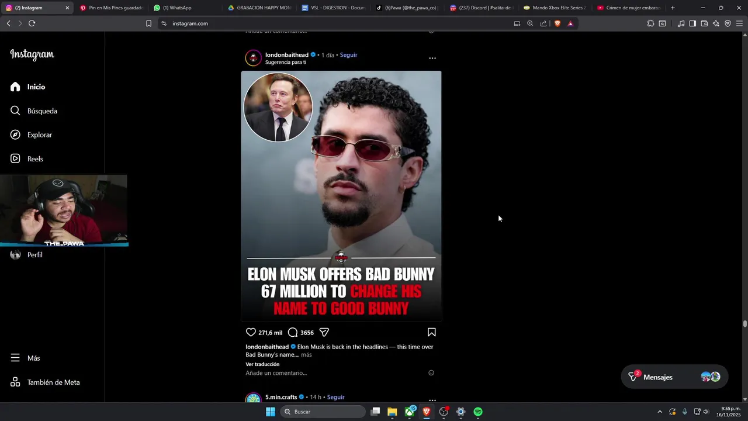Screen dimensions: 748x421
Task: Open browser extensions puzzle icon
Action: pos(650,23)
